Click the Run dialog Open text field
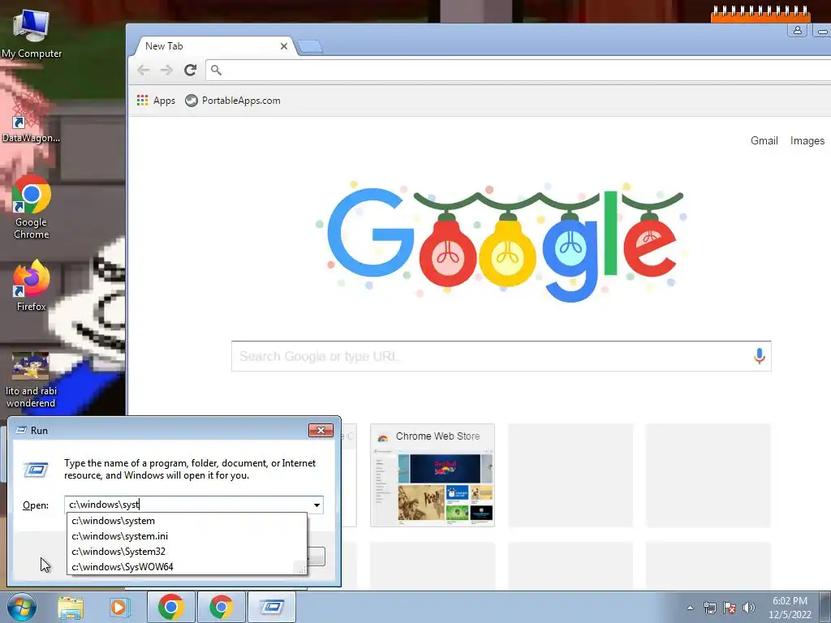This screenshot has width=831, height=623. click(x=188, y=505)
